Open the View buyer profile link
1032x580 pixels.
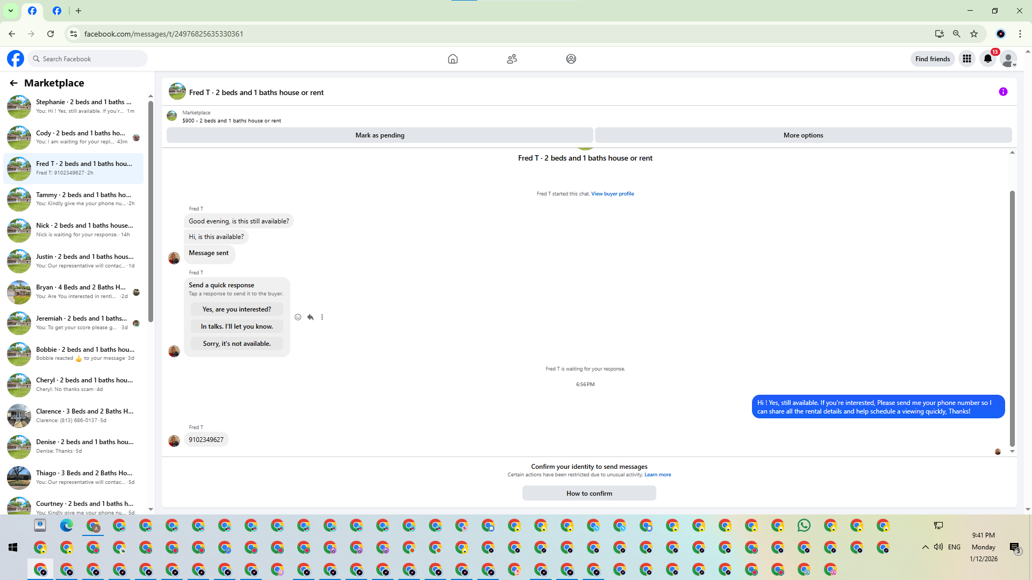612,194
